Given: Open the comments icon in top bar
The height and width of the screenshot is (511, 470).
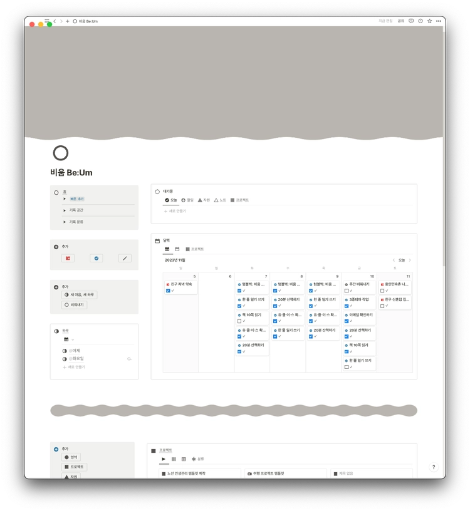Looking at the screenshot, I should click(411, 21).
